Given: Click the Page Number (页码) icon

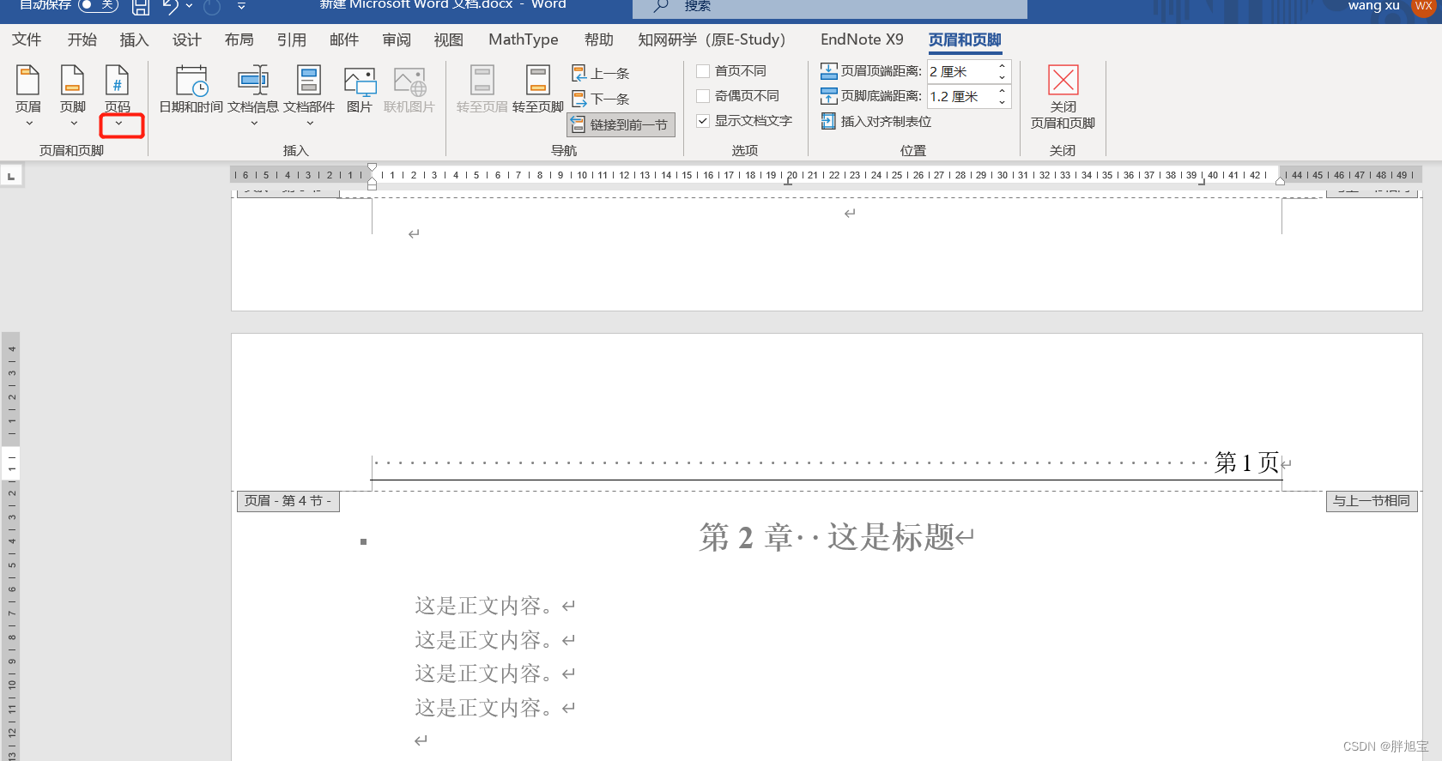Looking at the screenshot, I should click(x=118, y=81).
